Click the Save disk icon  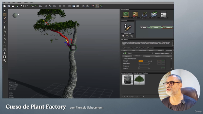click(x=13, y=6)
